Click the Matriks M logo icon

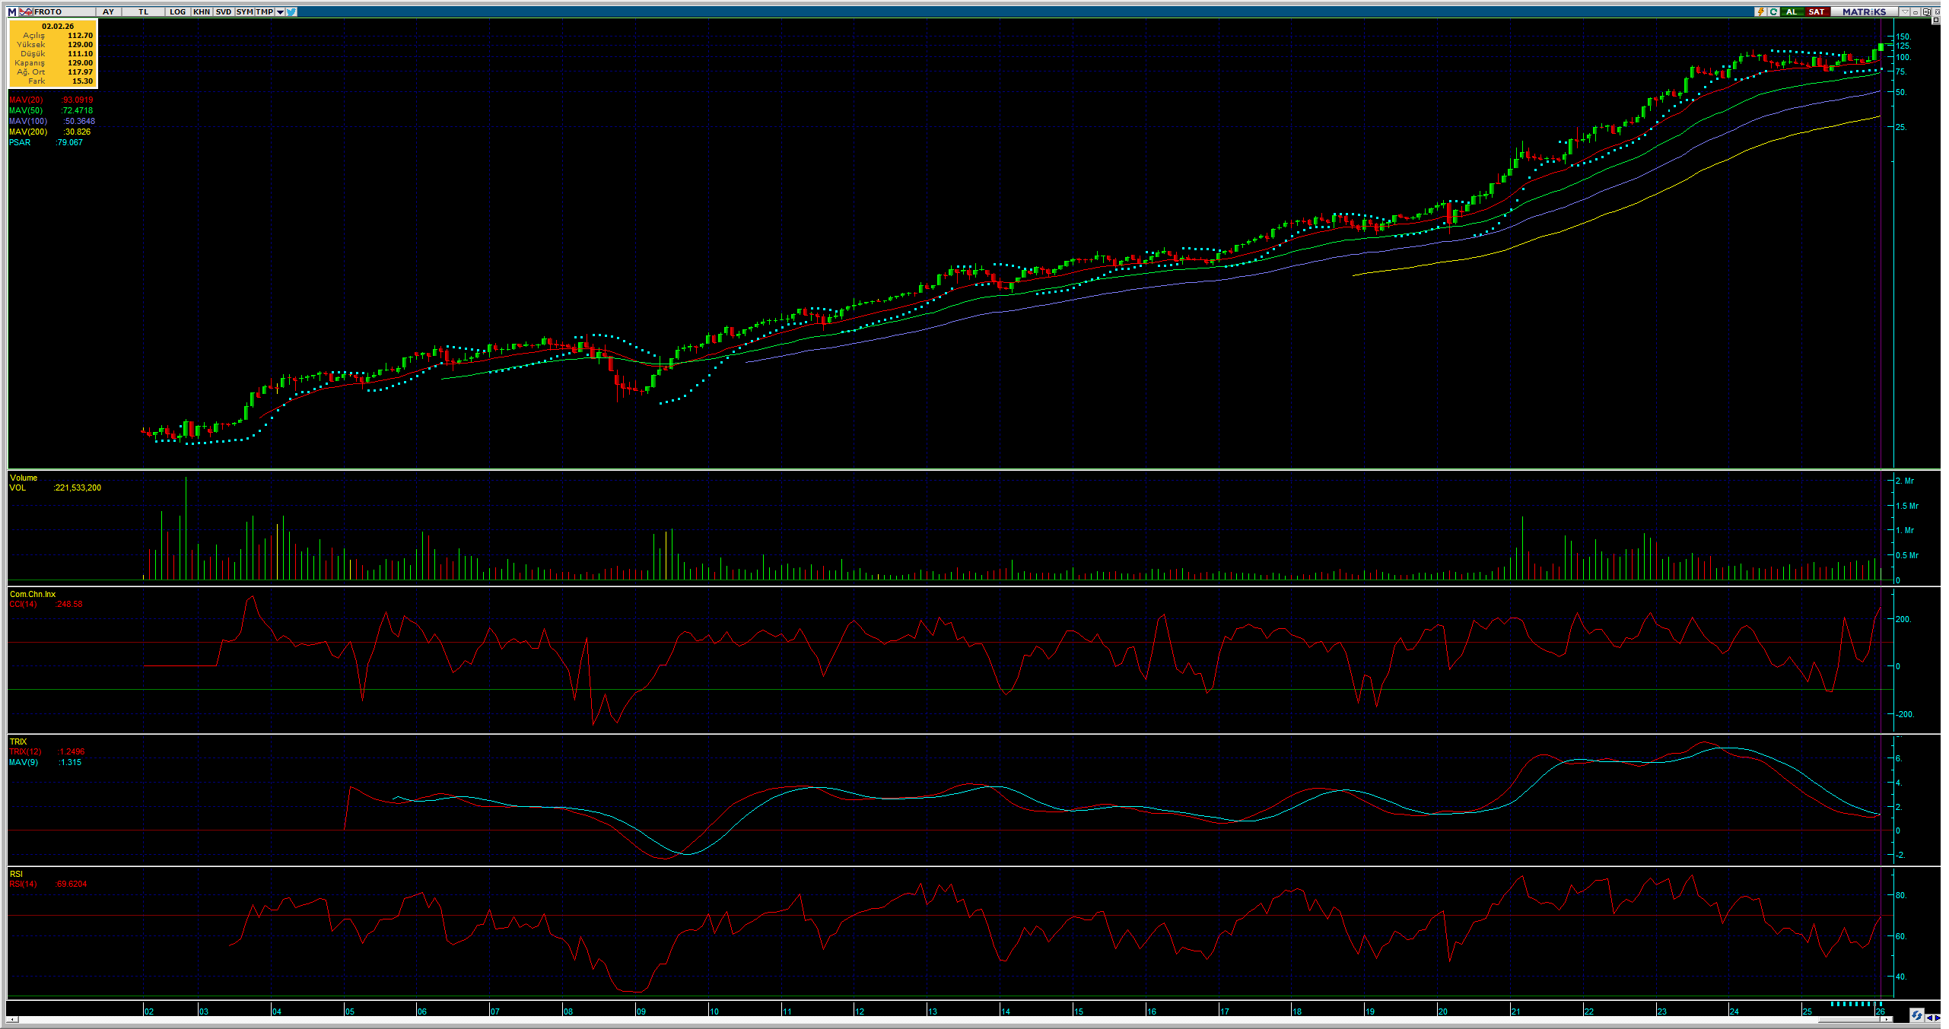pyautogui.click(x=11, y=11)
